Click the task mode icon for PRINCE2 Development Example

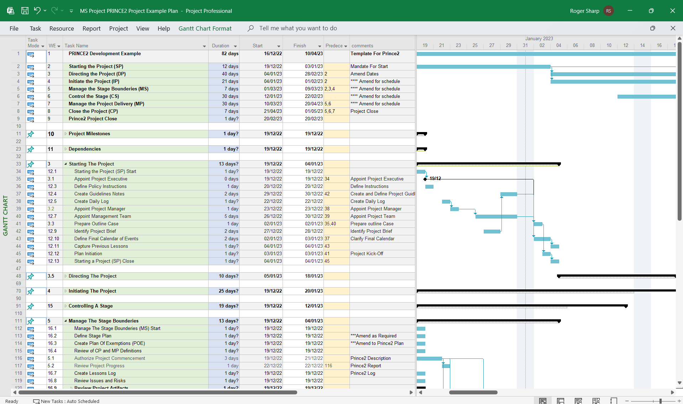[x=31, y=55]
